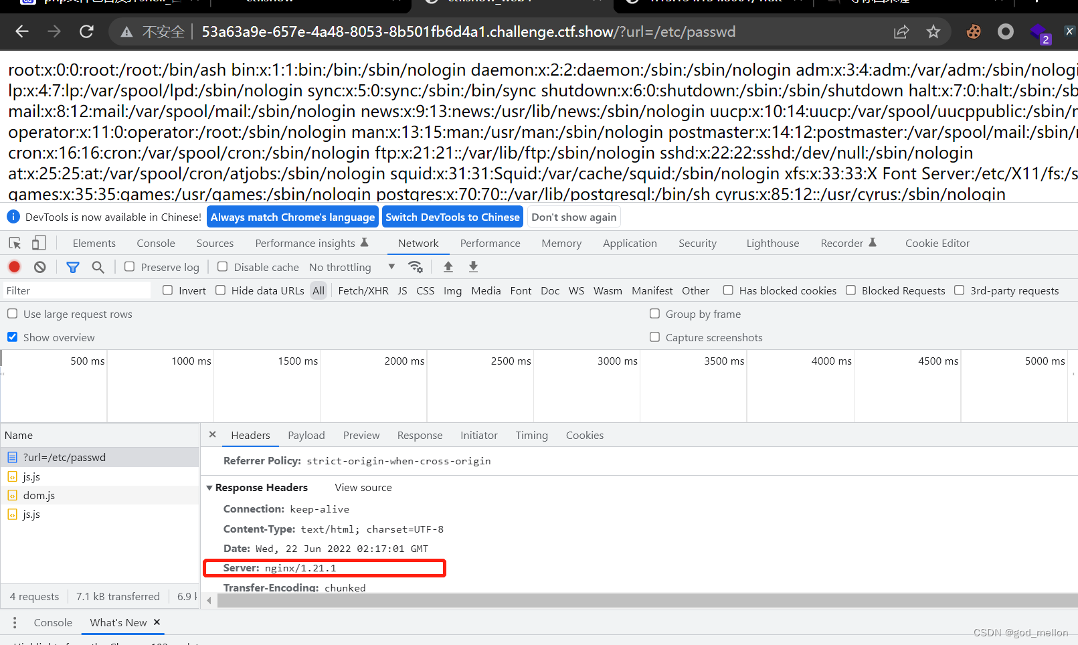Open the Response tab
This screenshot has width=1078, height=645.
pyautogui.click(x=420, y=436)
